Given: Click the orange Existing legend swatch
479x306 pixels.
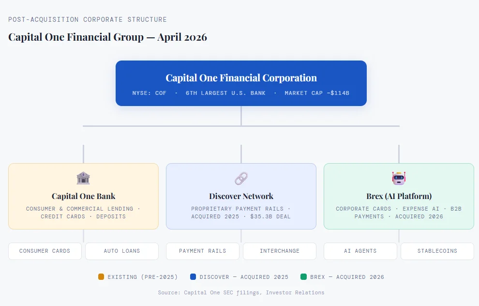Looking at the screenshot, I should pos(101,277).
